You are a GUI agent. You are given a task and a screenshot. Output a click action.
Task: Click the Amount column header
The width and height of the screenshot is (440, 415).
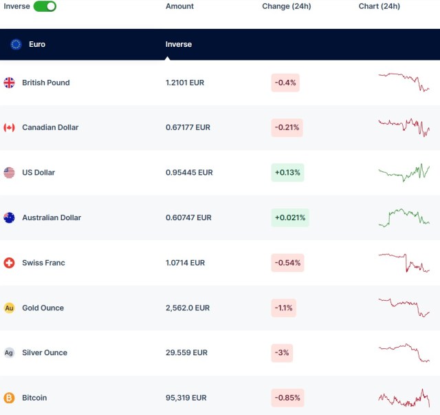tap(179, 6)
